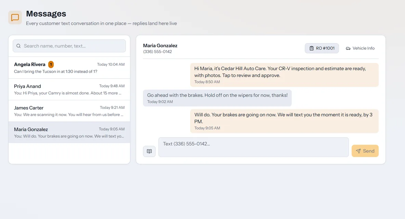The image size is (405, 219).
Task: Click the 'Will do. Your brakes' chat bubble
Action: tap(284, 121)
